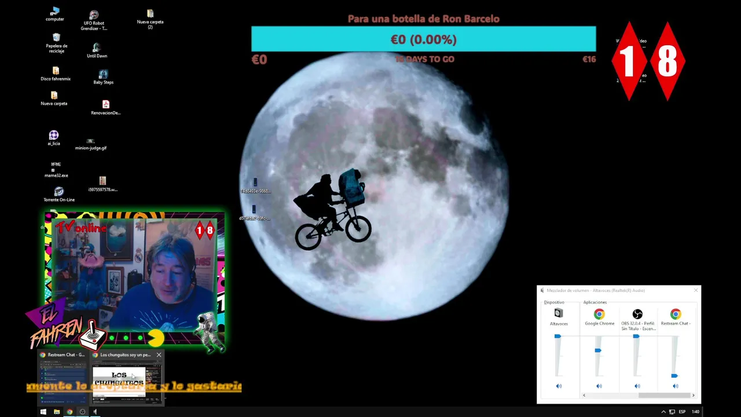Show hidden system tray icons
741x417 pixels.
click(x=663, y=412)
